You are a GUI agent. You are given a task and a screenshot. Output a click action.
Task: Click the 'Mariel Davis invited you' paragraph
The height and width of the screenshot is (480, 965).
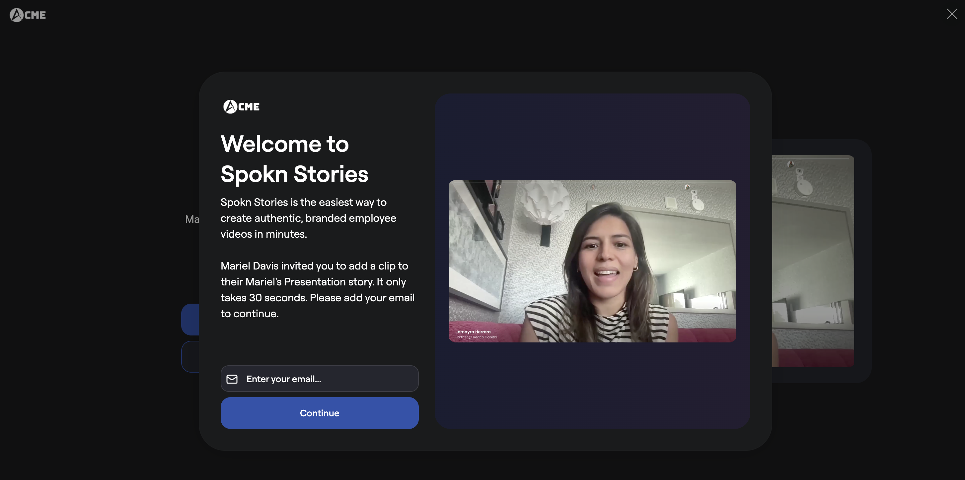[x=318, y=290]
